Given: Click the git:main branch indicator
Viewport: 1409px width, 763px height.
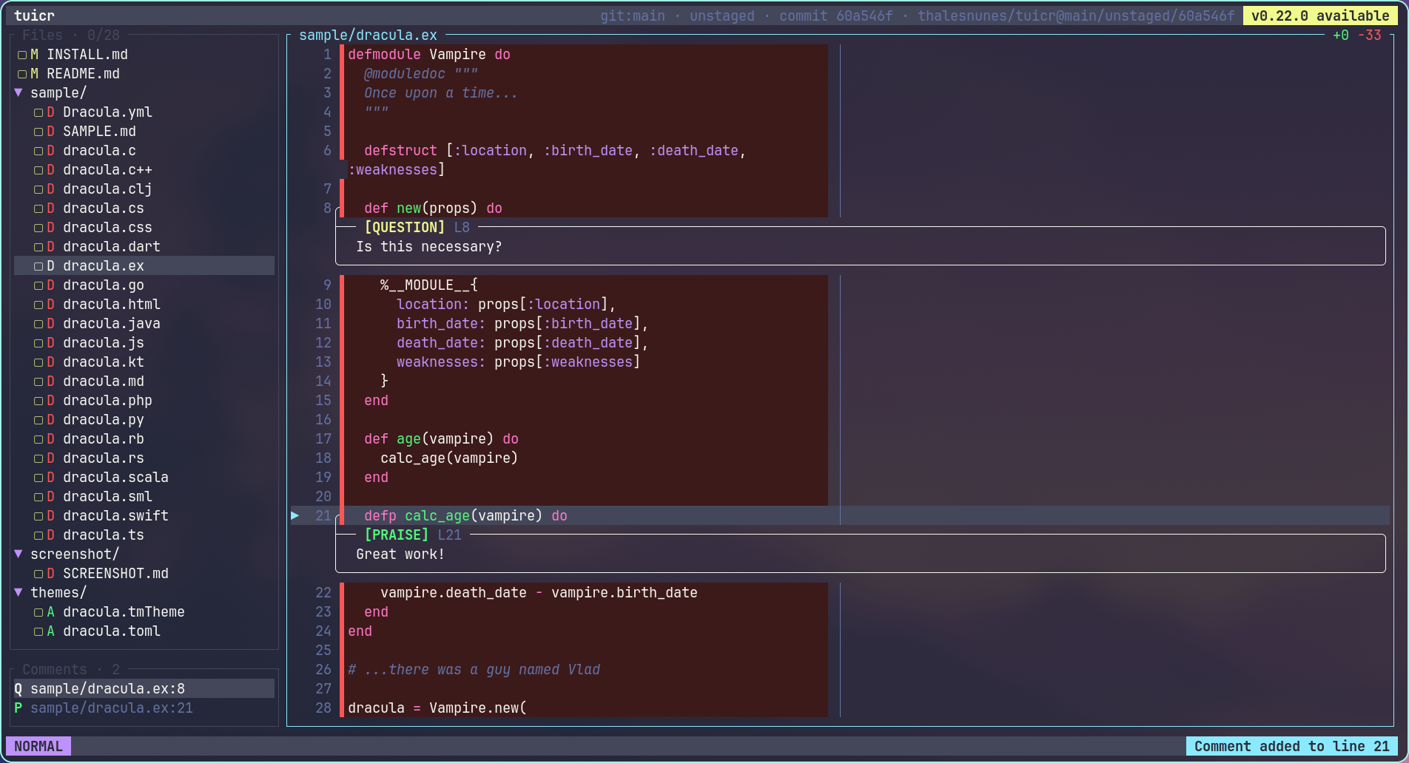Looking at the screenshot, I should point(633,16).
